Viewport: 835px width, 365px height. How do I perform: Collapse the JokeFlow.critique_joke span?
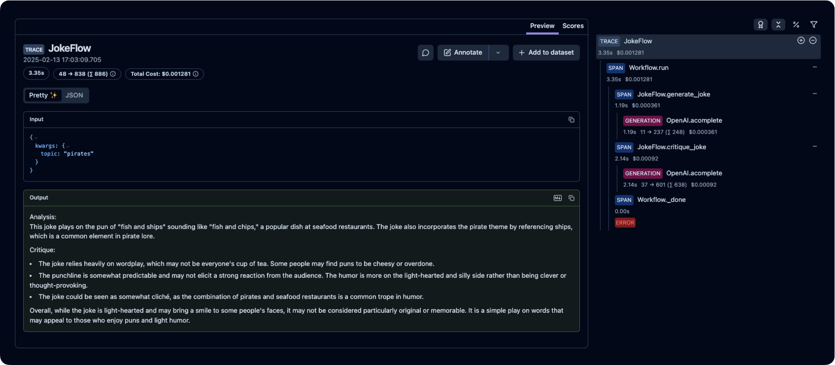tap(815, 146)
